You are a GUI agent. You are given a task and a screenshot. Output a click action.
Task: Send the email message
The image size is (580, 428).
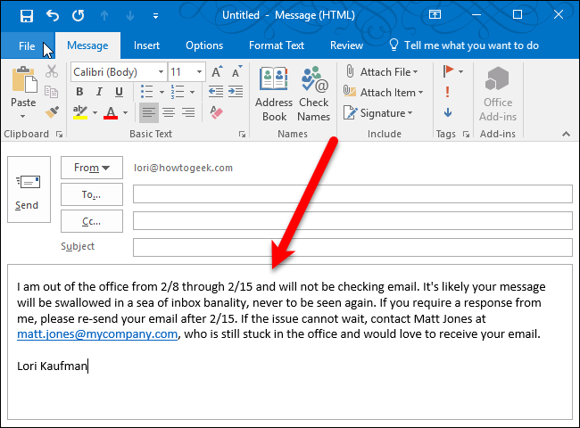pyautogui.click(x=29, y=189)
